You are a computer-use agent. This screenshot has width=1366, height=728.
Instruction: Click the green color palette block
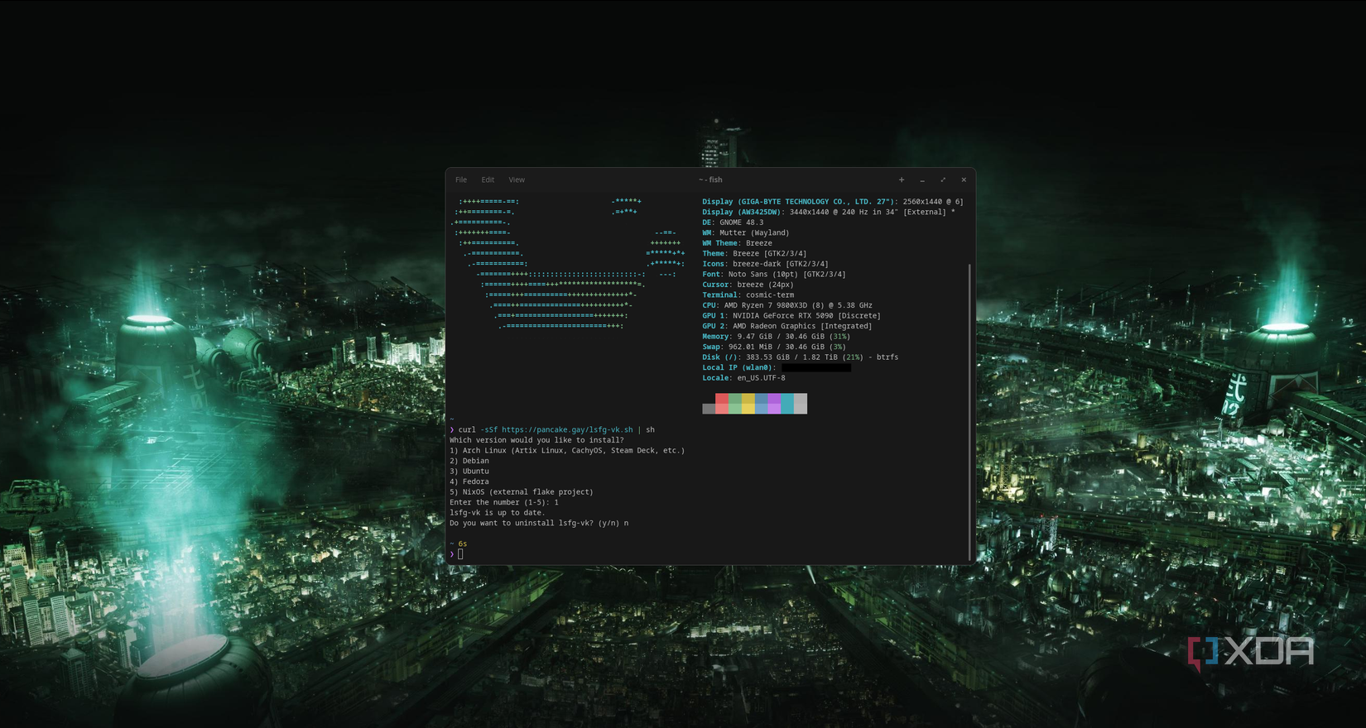click(735, 403)
